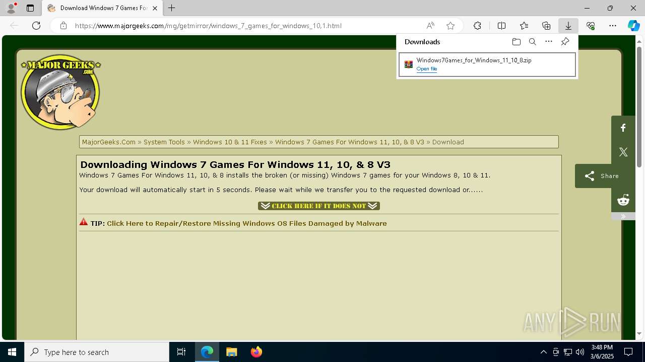Click the page vertical scrollbar thumb
Viewport: 645px width, 362px height.
(639, 107)
